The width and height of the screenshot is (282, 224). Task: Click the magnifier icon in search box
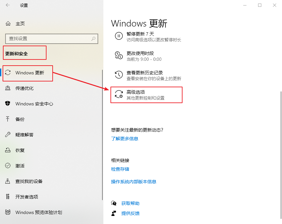click(93, 38)
